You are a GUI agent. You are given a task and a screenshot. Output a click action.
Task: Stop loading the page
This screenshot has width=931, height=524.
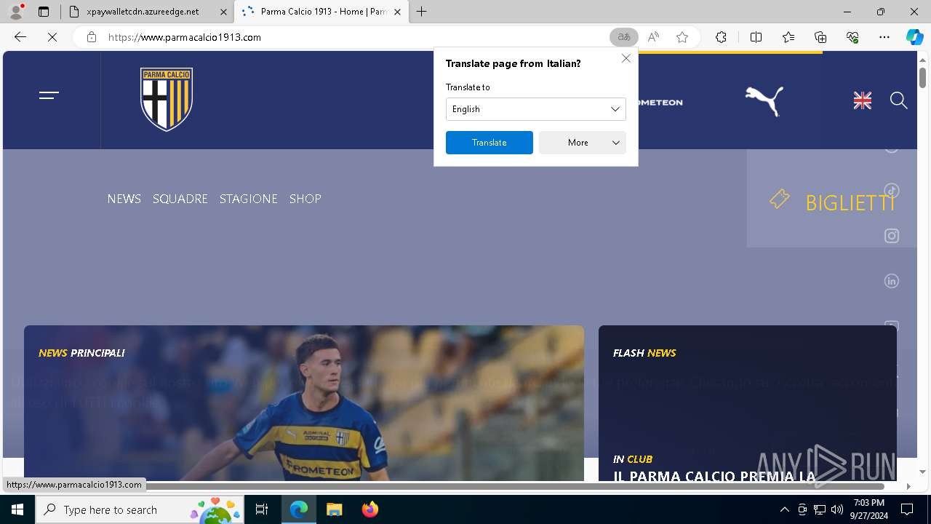pos(52,37)
